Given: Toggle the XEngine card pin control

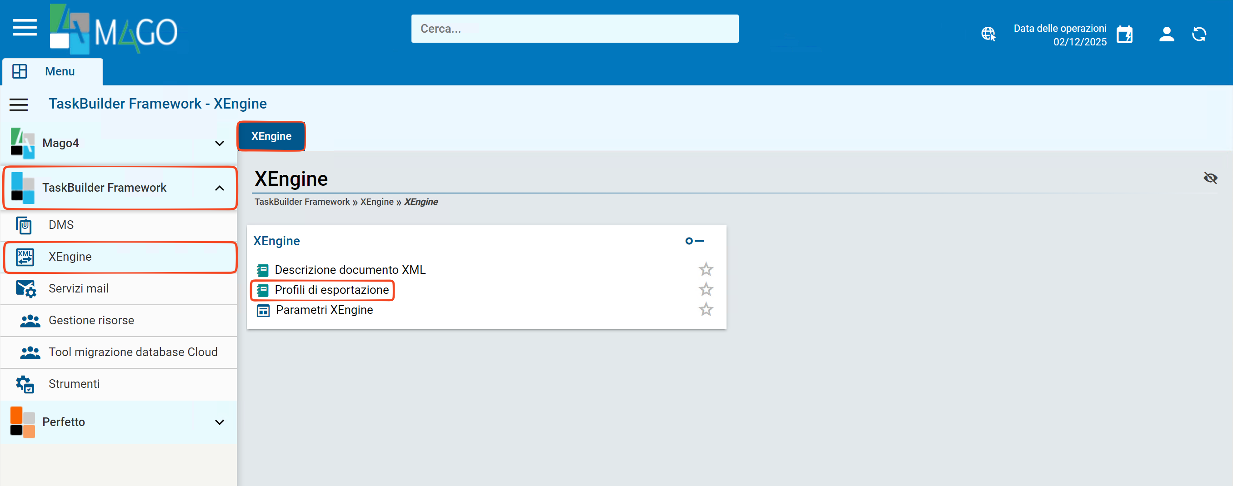Looking at the screenshot, I should tap(694, 241).
